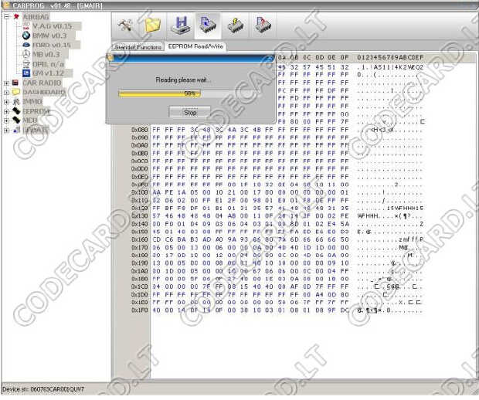Select the GM v1.12 tree item
The image size is (479, 400).
(x=48, y=73)
